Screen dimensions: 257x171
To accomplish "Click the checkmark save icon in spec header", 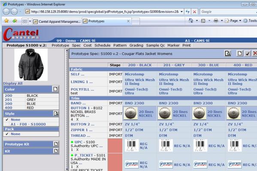I will click(248, 54).
